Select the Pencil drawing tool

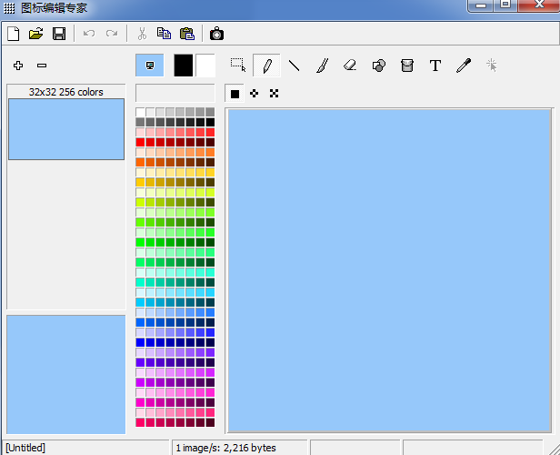pyautogui.click(x=266, y=66)
